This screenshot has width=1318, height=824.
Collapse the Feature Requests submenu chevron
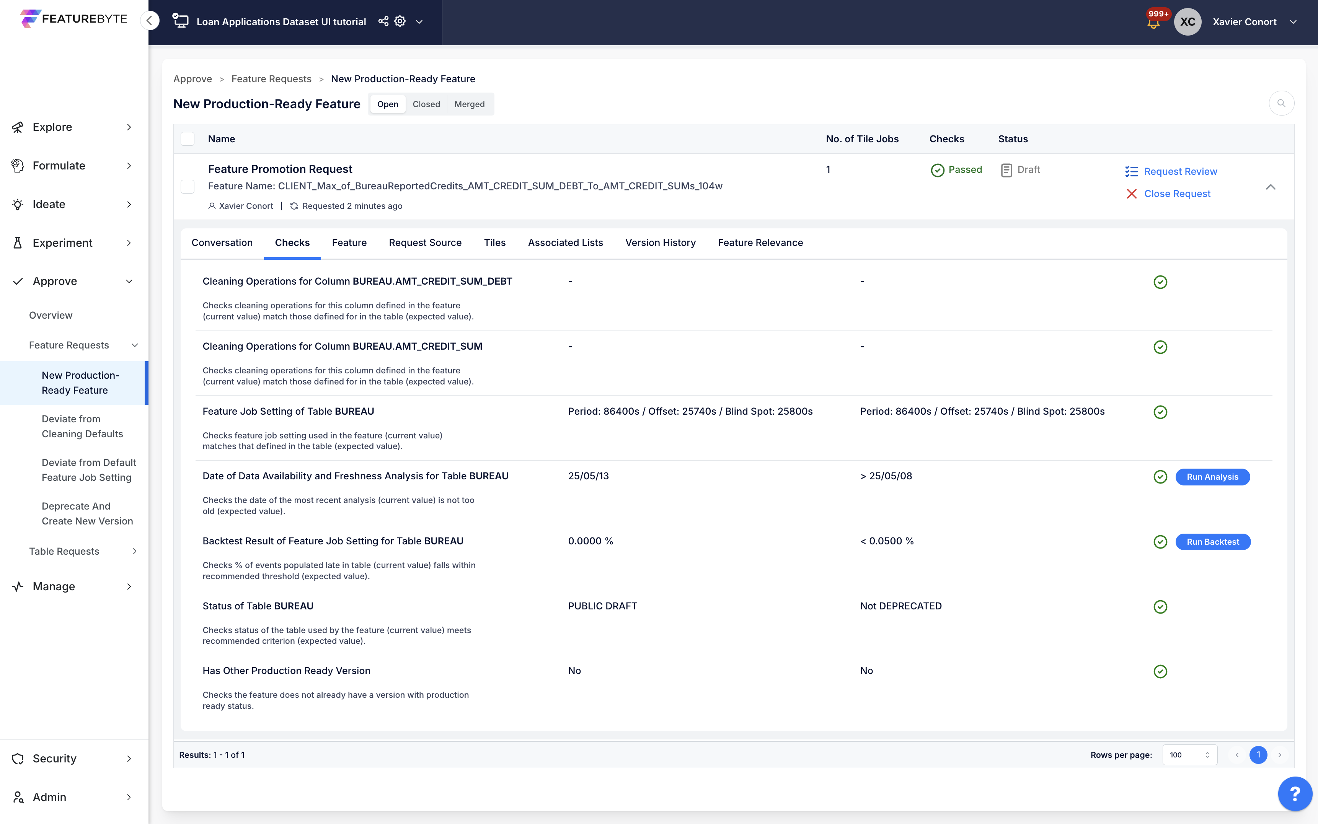[x=135, y=345]
